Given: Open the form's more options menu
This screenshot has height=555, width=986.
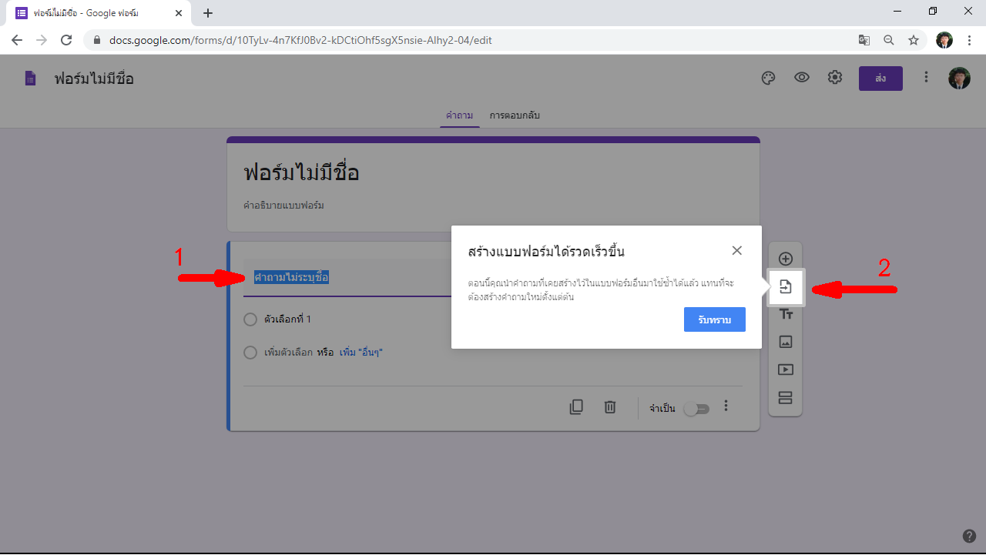Looking at the screenshot, I should [x=927, y=78].
